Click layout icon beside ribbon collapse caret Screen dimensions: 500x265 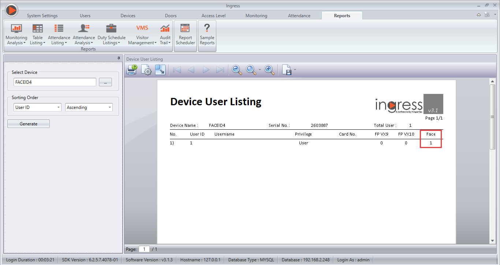(487, 15)
